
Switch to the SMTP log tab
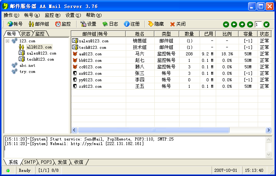coord(30,162)
